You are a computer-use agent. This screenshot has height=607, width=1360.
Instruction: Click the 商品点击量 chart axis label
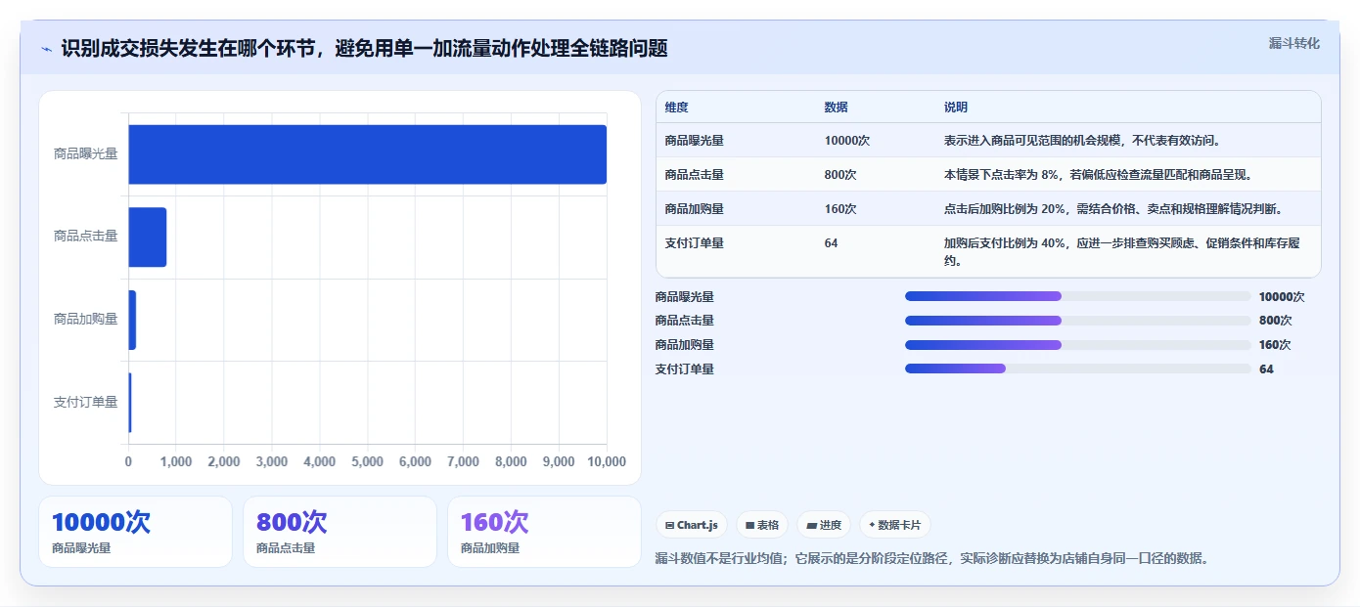[x=85, y=237]
